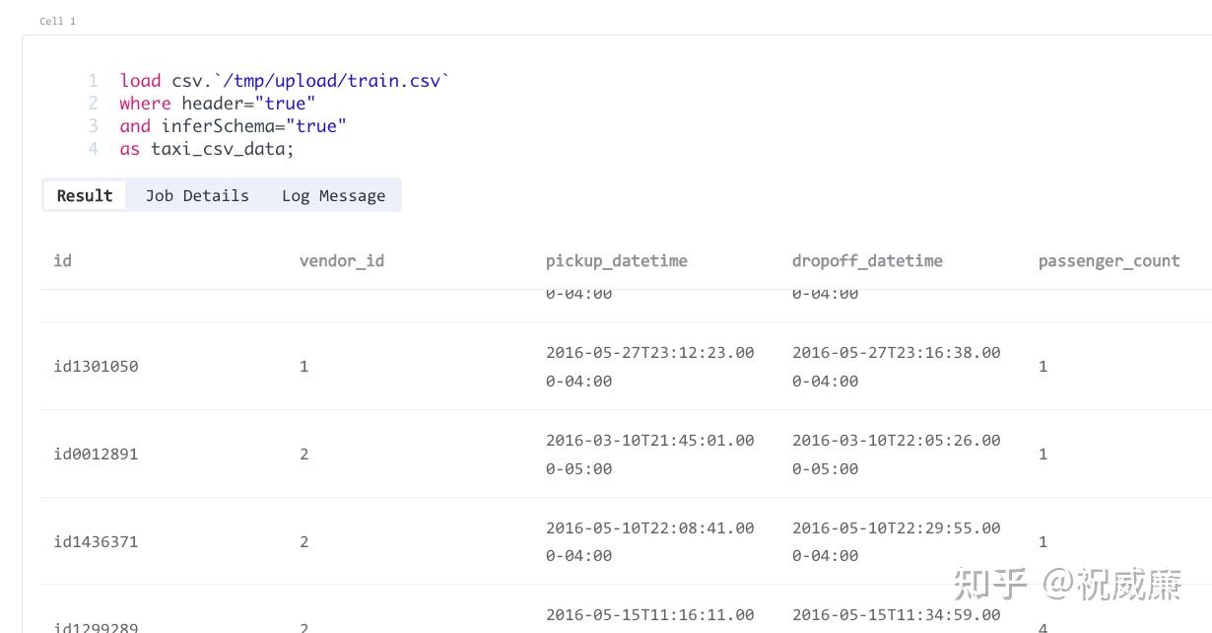Click dropoff time 2016-03-10T22:05:26
1212x633 pixels.
(x=897, y=454)
